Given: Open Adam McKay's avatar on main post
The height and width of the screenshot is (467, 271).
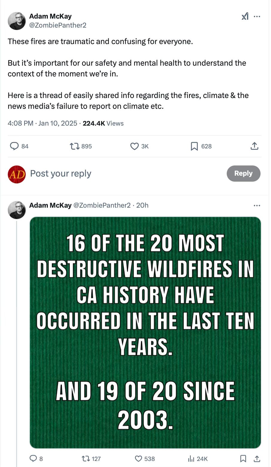Looking at the screenshot, I should pyautogui.click(x=17, y=21).
